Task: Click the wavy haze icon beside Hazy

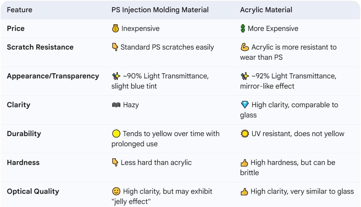Action: click(116, 105)
